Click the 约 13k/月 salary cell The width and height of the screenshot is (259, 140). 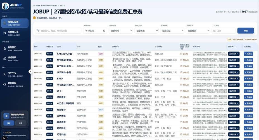pos(184,134)
